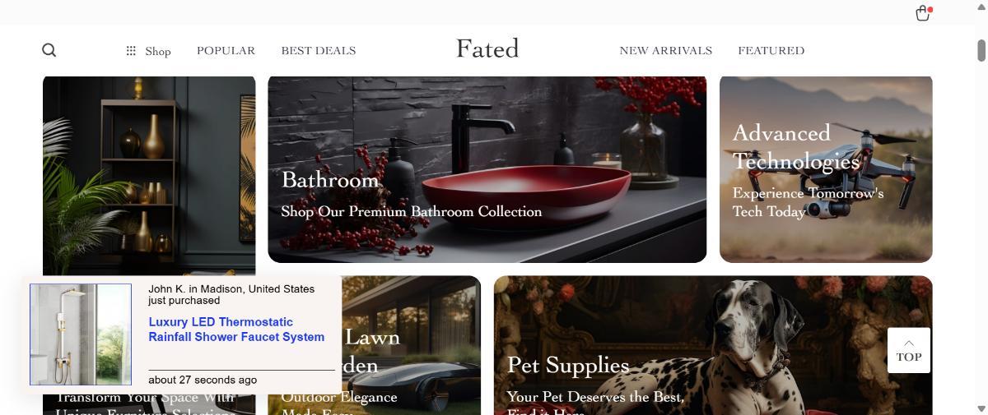Open the Bathroom collection banner
This screenshot has height=415, width=988.
487,169
